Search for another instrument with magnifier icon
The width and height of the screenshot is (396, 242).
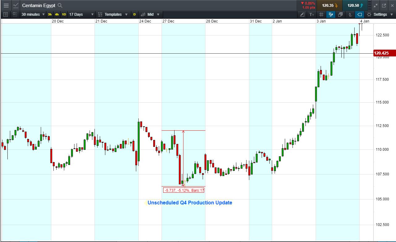60,5
